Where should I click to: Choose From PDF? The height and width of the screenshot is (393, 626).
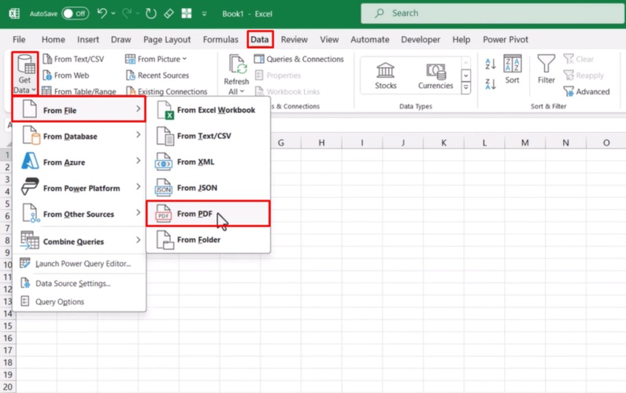pyautogui.click(x=208, y=214)
